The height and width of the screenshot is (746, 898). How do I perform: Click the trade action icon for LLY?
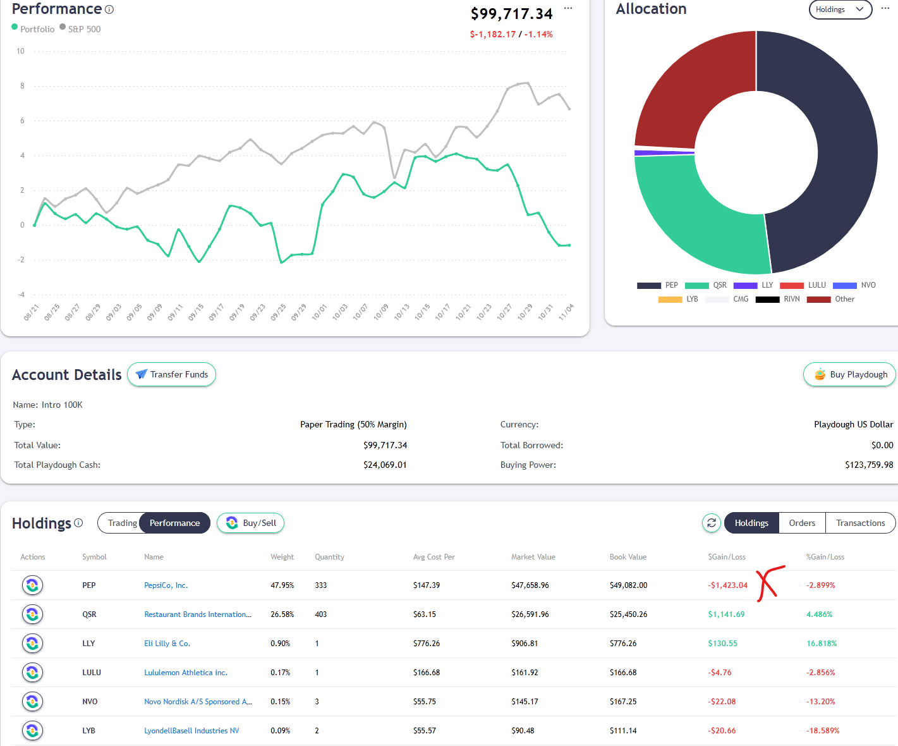32,644
